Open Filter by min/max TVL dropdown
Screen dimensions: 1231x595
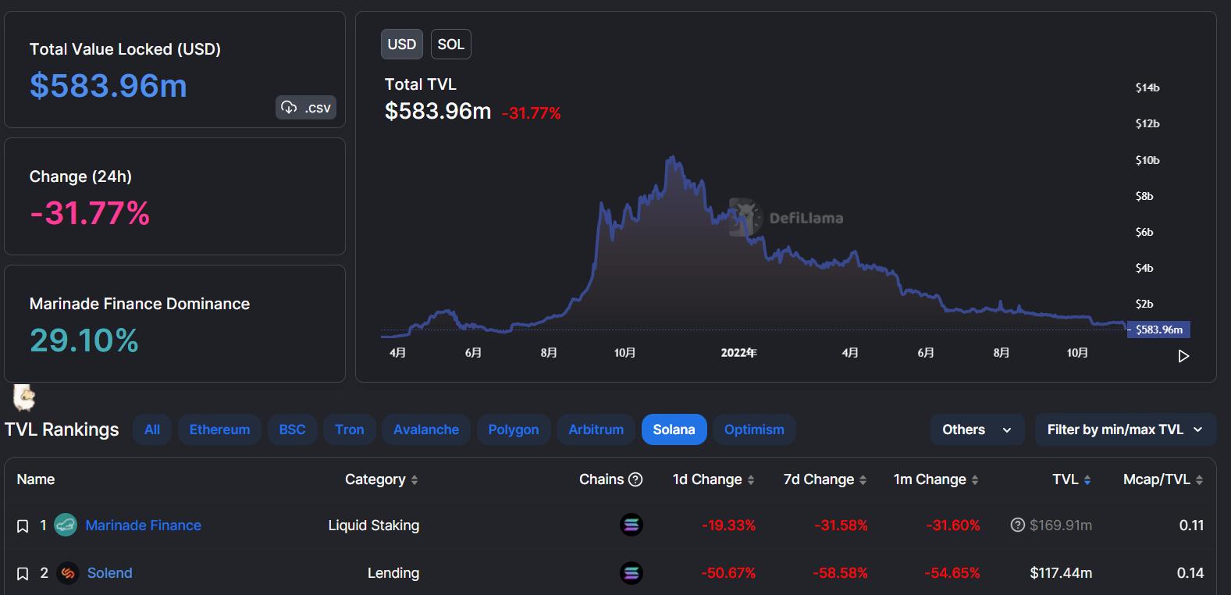point(1125,429)
